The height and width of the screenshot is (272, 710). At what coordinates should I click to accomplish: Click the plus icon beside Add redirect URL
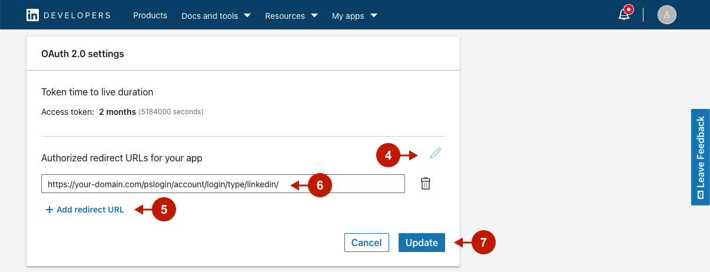pos(49,210)
